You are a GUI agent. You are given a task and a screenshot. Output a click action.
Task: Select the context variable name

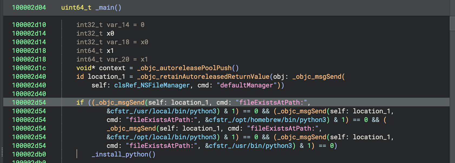tap(112, 68)
